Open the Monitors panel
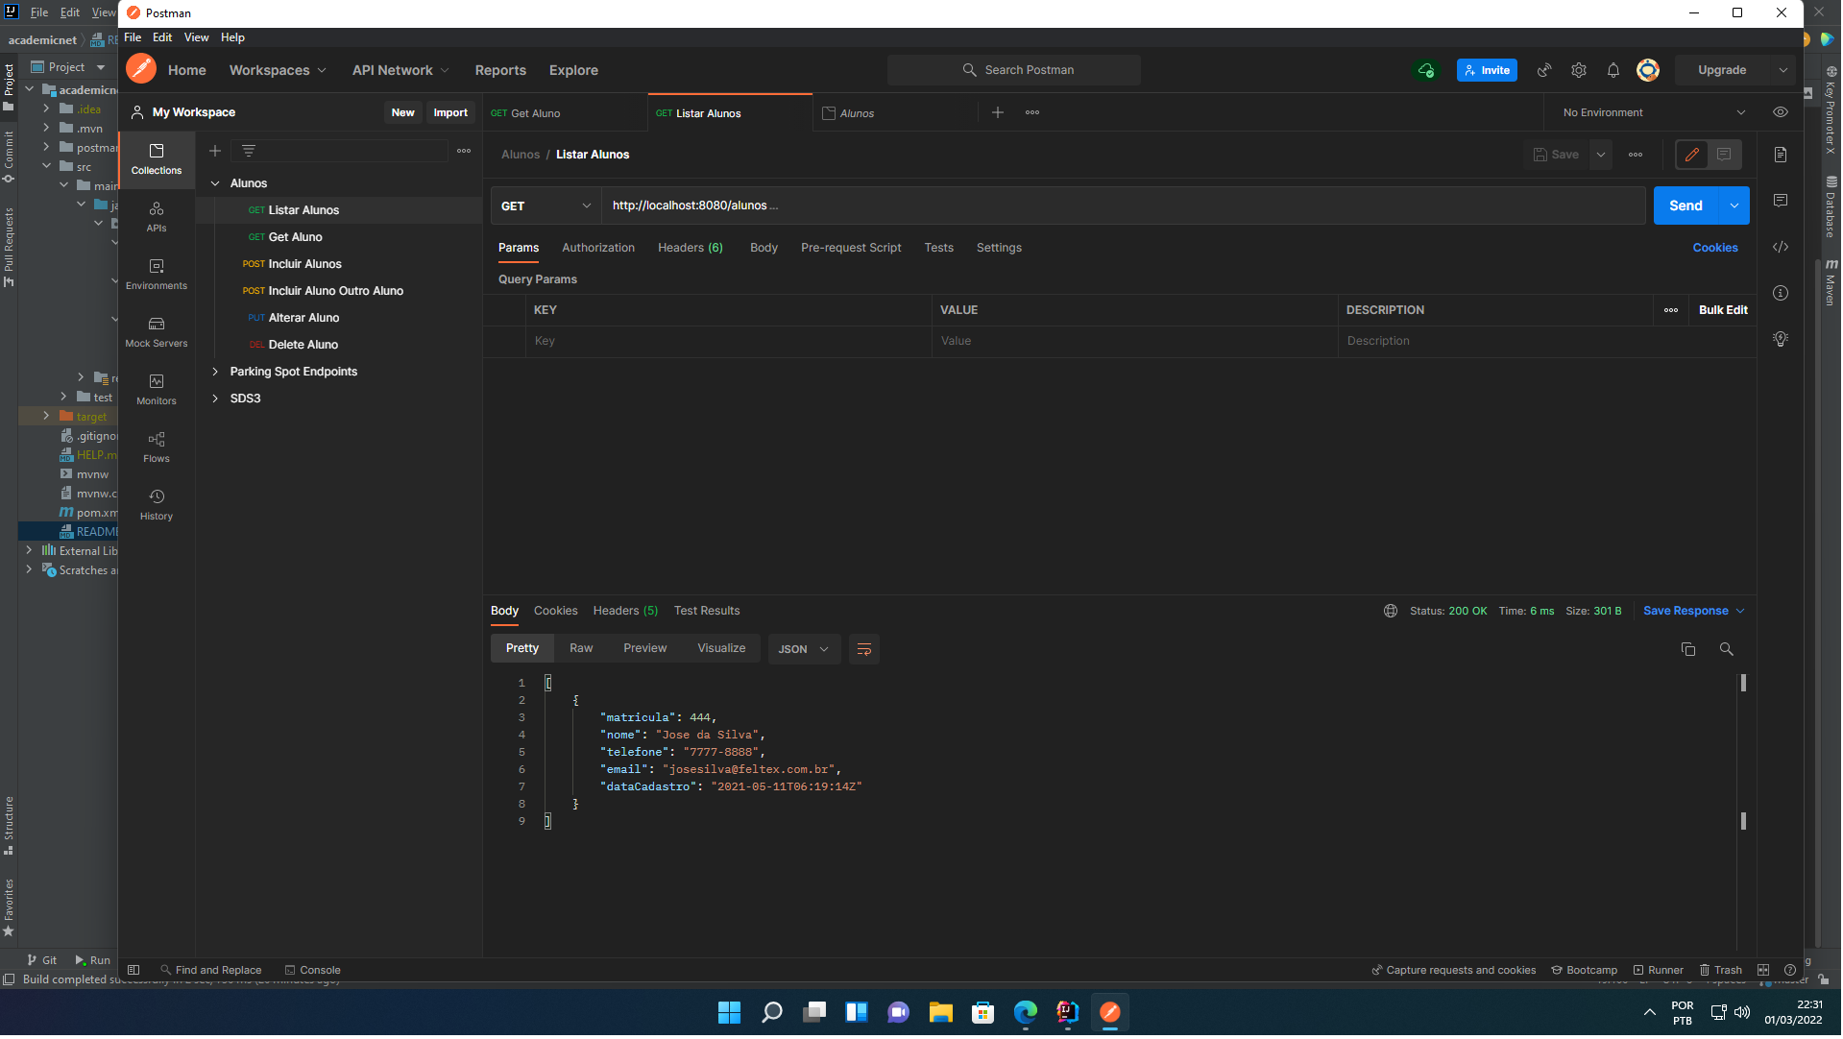Screen dimensions: 1843x1039 pos(156,389)
